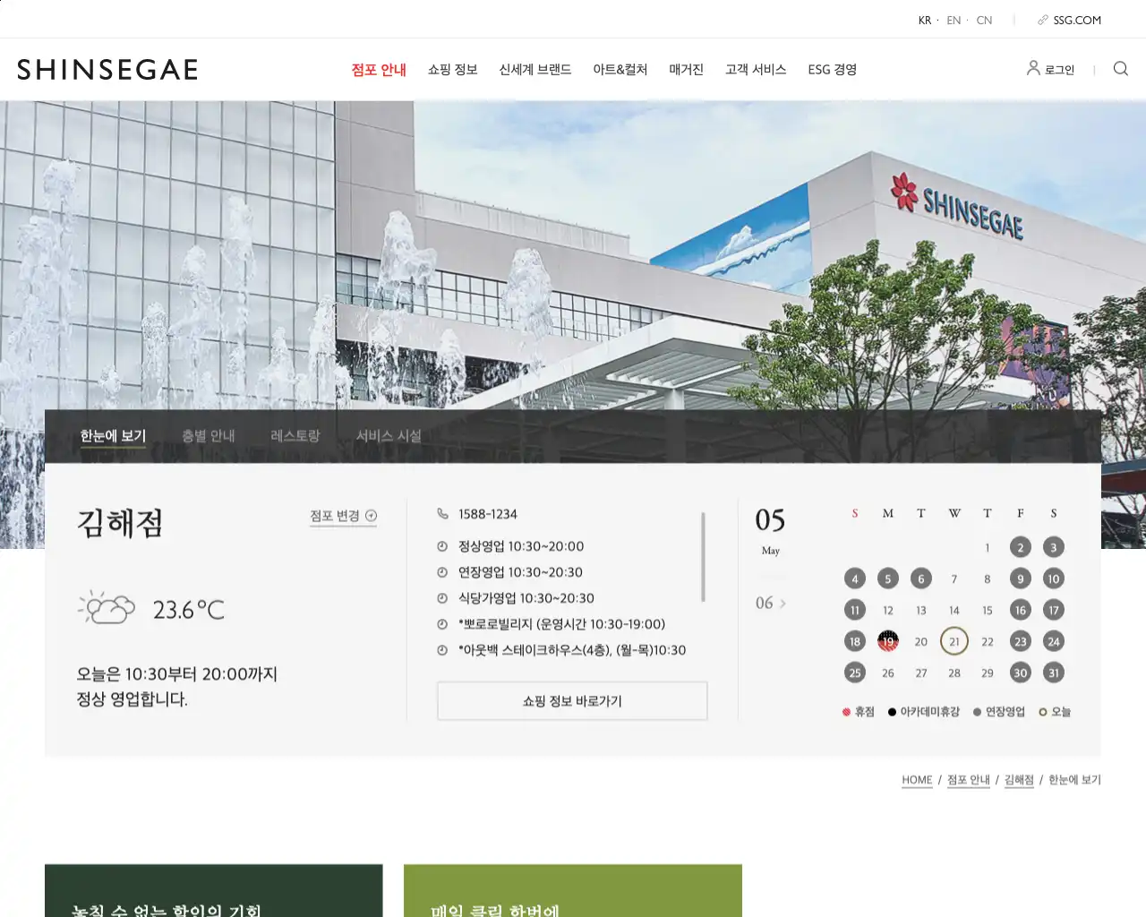
Task: Open the 고객 서비스 menu
Action: pos(756,70)
